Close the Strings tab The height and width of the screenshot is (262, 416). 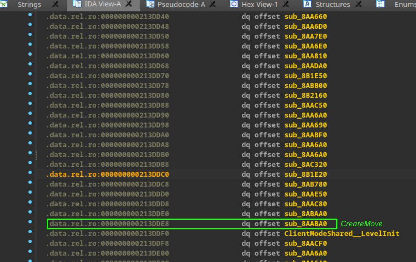[55, 5]
